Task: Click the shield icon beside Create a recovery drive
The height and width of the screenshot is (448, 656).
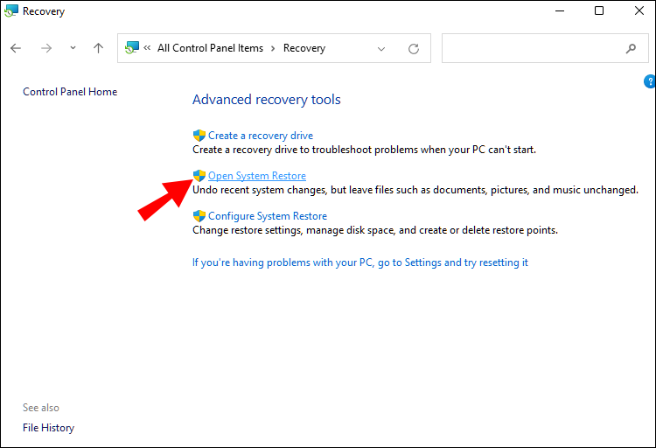Action: click(x=199, y=136)
